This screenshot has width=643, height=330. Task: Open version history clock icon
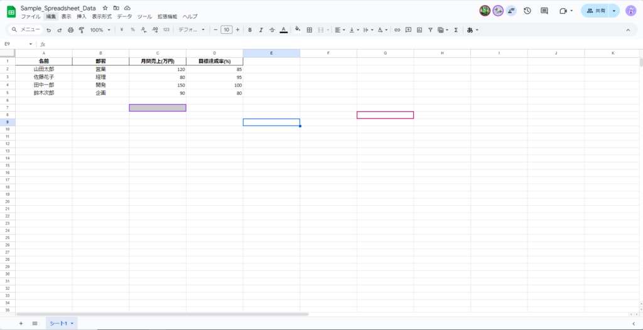point(527,11)
